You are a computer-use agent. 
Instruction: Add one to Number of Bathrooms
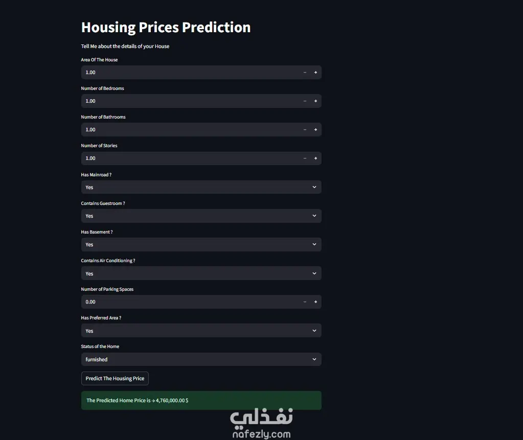315,130
